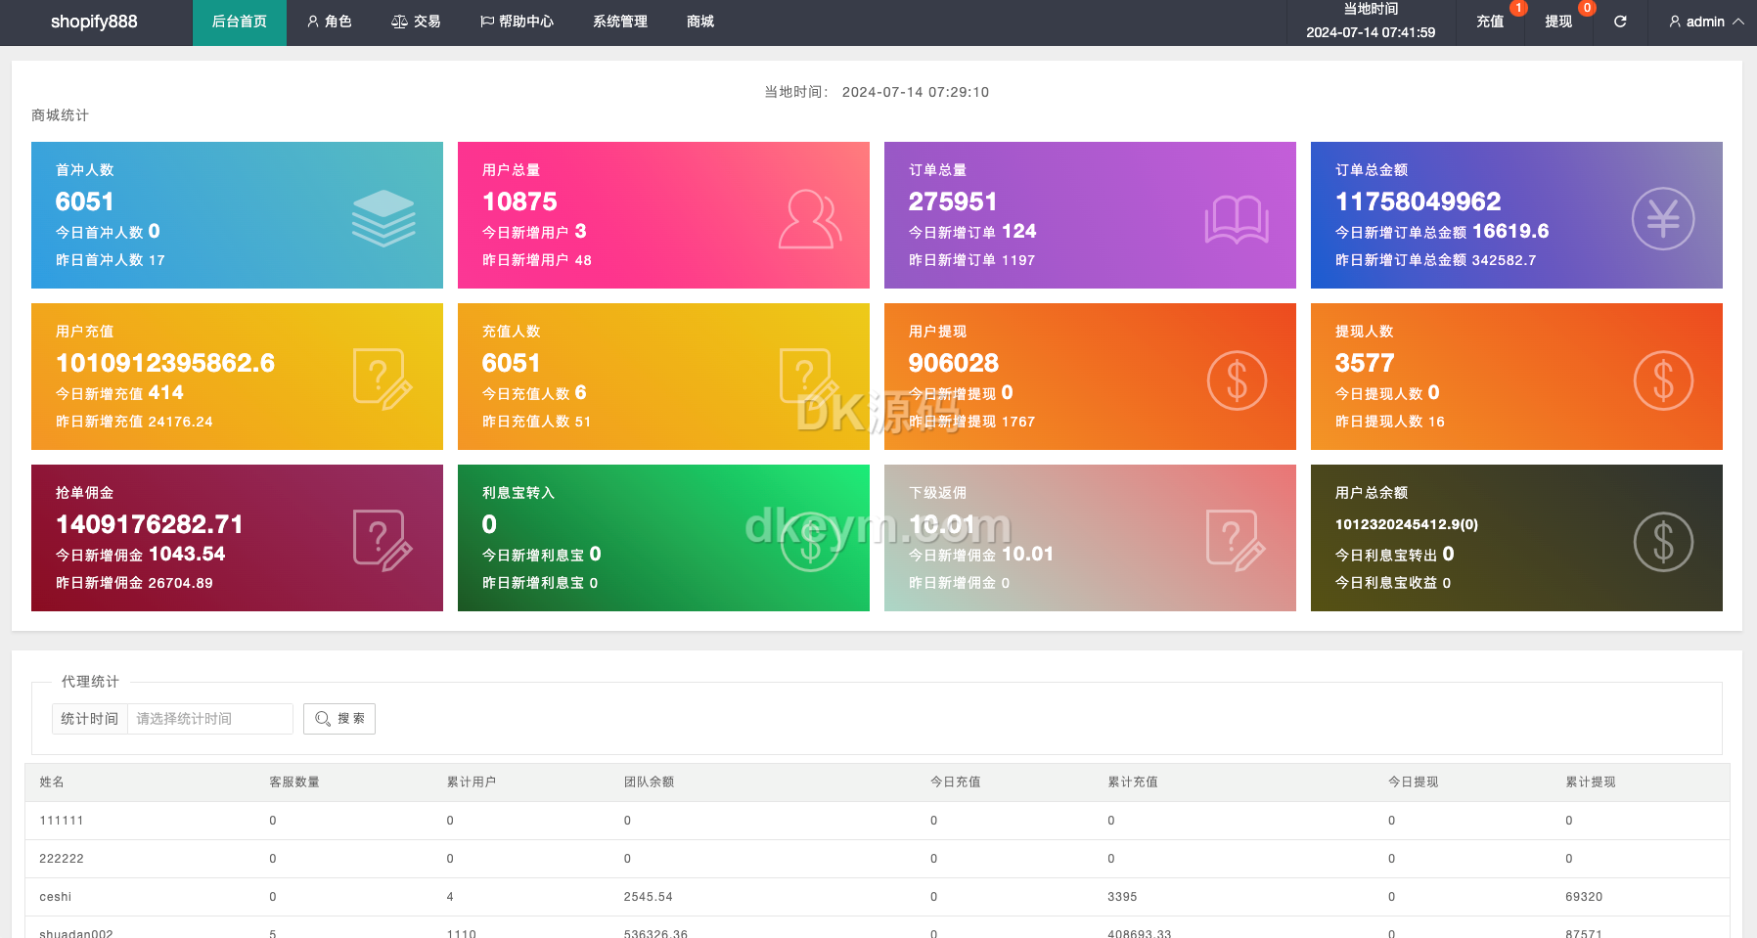The image size is (1757, 938).
Task: Click the yen circle icon on 订单总金额 card
Action: (1663, 218)
